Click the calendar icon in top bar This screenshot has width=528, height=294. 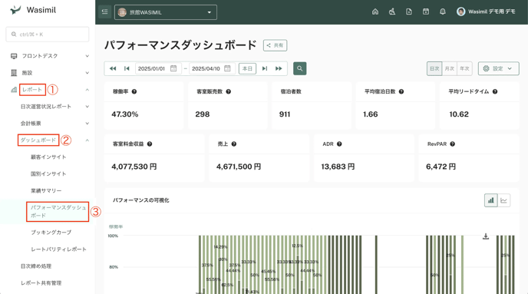[426, 12]
